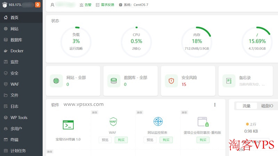Image resolution: width=278 pixels, height=156 pixels.
Task: Click the 堡塔企业级防篡改 lock window icon
Action: 203,122
